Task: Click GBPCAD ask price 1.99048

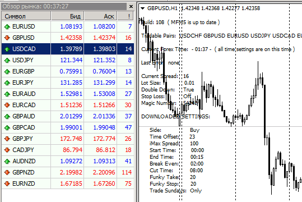Action: point(104,127)
